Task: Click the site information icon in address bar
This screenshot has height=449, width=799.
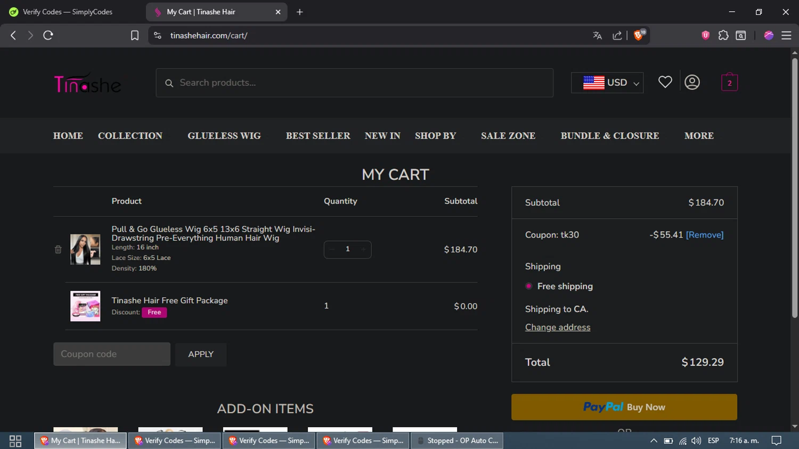Action: click(157, 35)
